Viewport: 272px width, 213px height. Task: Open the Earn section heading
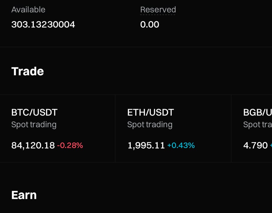24,195
